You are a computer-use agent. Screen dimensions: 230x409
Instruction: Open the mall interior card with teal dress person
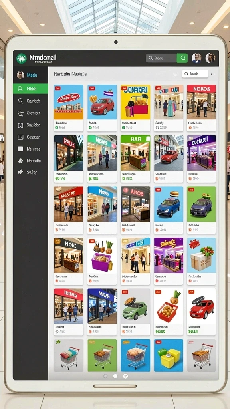pos(169,108)
